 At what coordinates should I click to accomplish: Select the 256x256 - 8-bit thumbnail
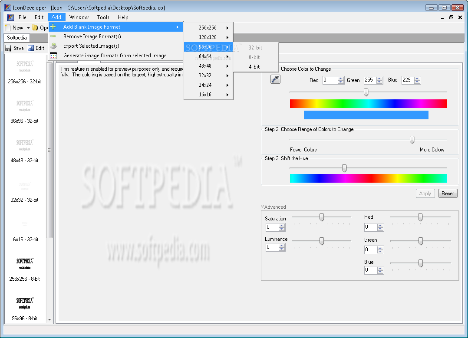pyautogui.click(x=24, y=269)
